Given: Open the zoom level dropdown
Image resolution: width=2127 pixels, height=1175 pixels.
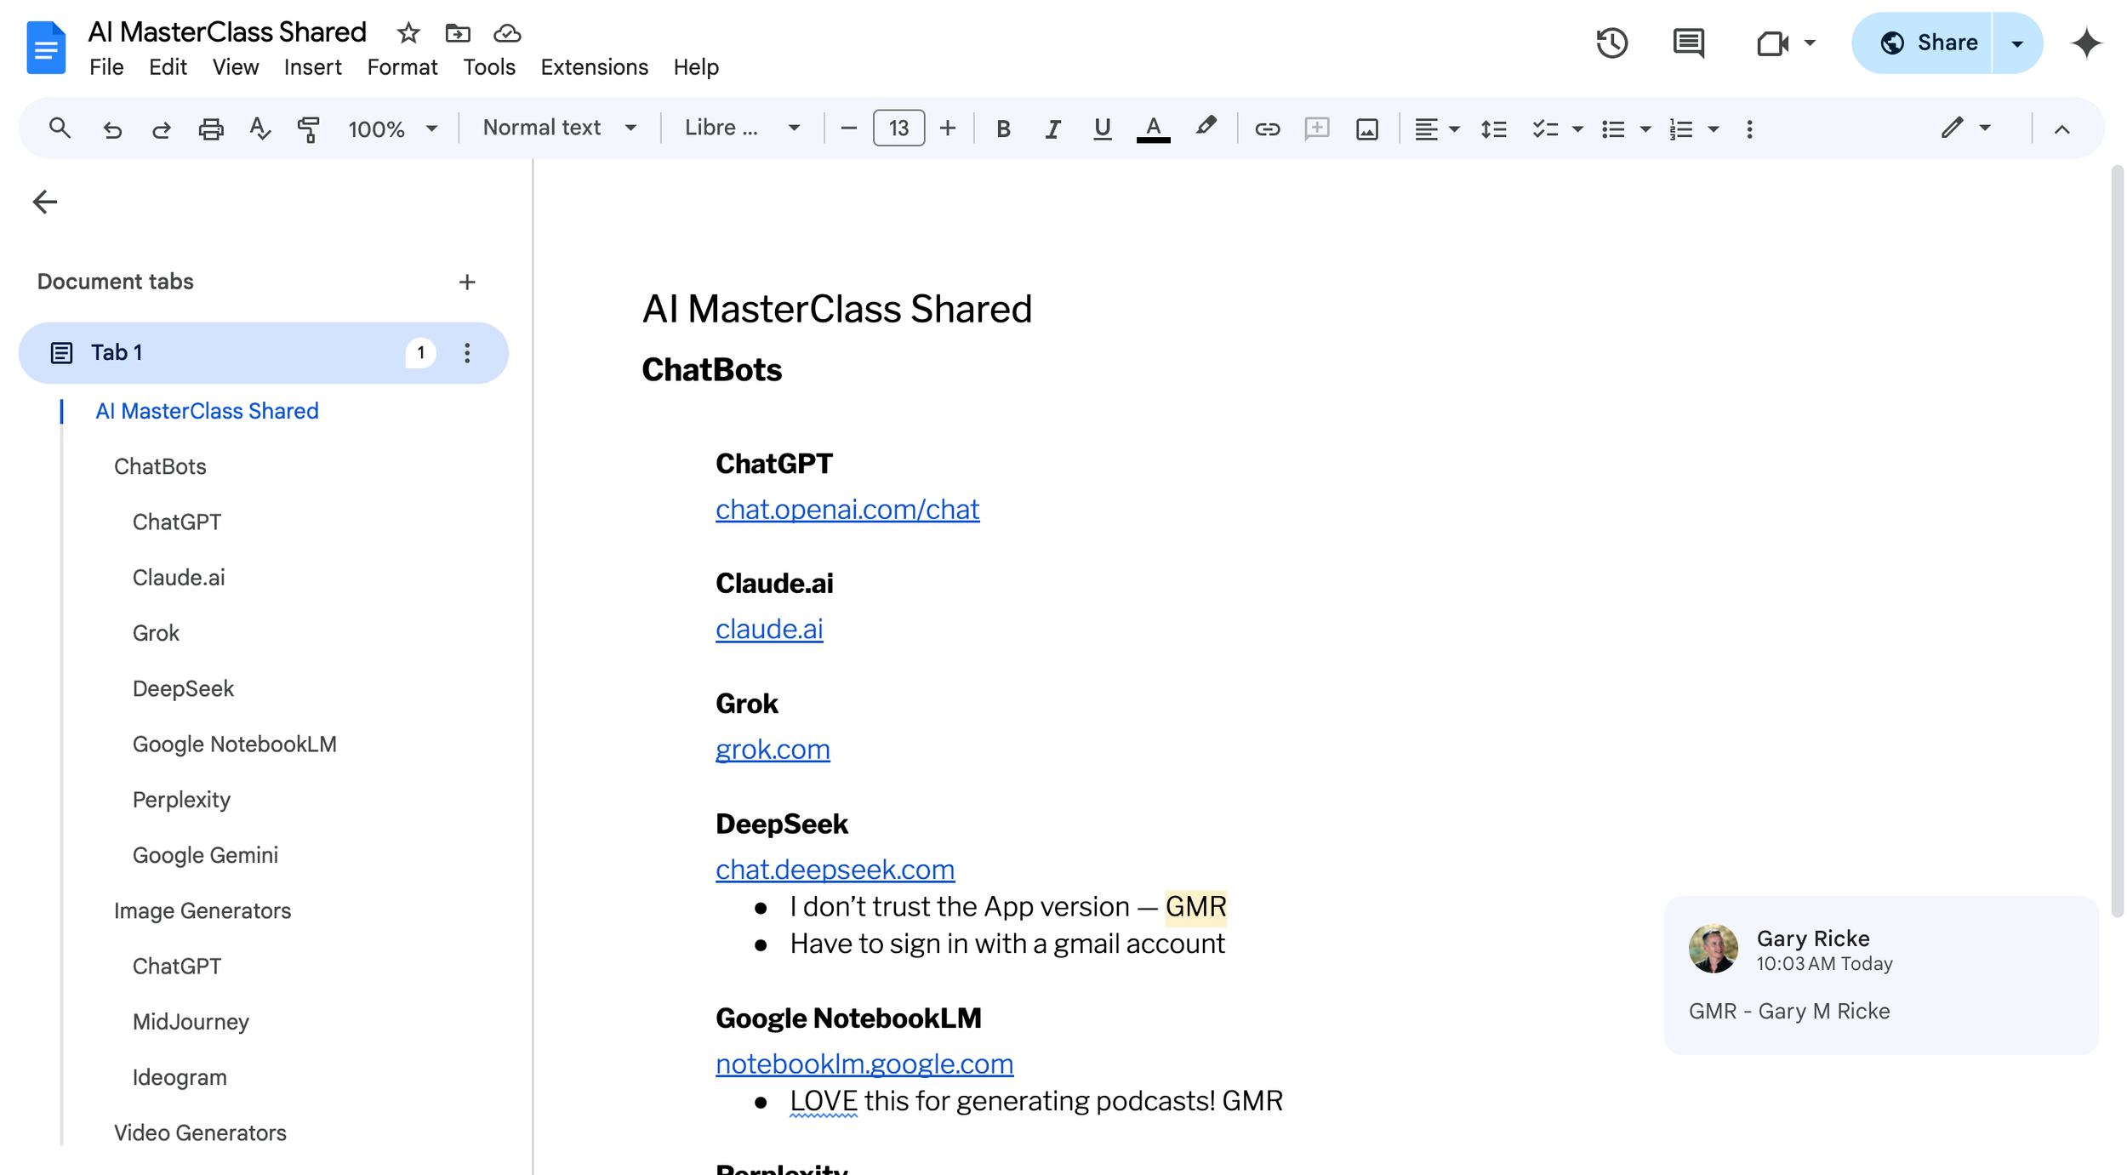Looking at the screenshot, I should pos(392,128).
